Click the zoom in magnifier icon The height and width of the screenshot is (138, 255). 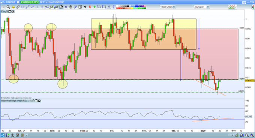pyautogui.click(x=252, y=135)
